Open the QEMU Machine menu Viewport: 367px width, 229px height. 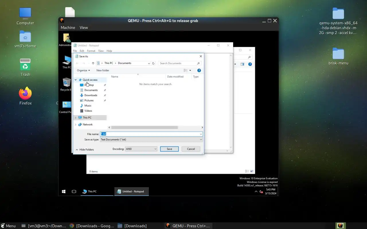click(68, 27)
